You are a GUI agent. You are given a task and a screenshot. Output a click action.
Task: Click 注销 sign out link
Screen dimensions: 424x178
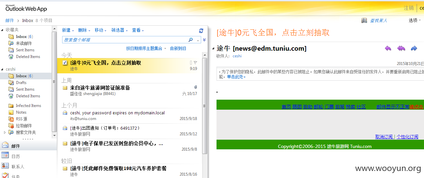tap(409, 8)
